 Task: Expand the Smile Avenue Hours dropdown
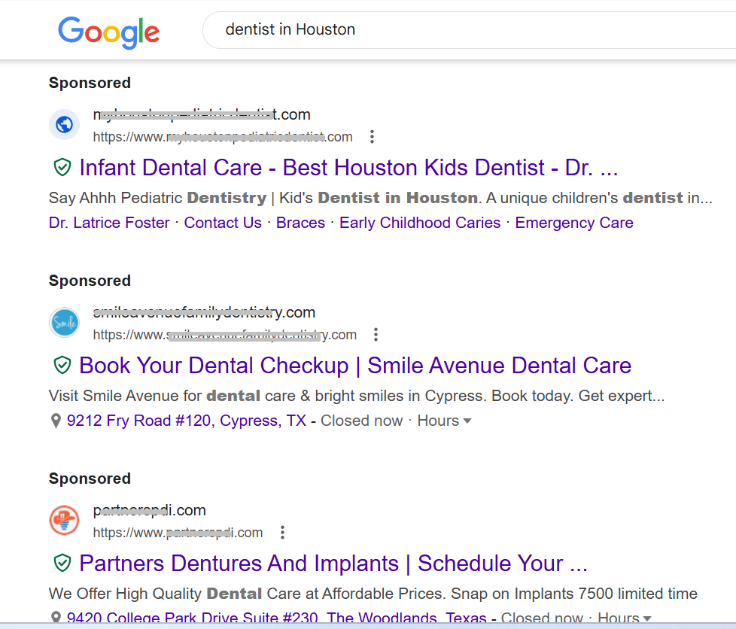pos(445,421)
